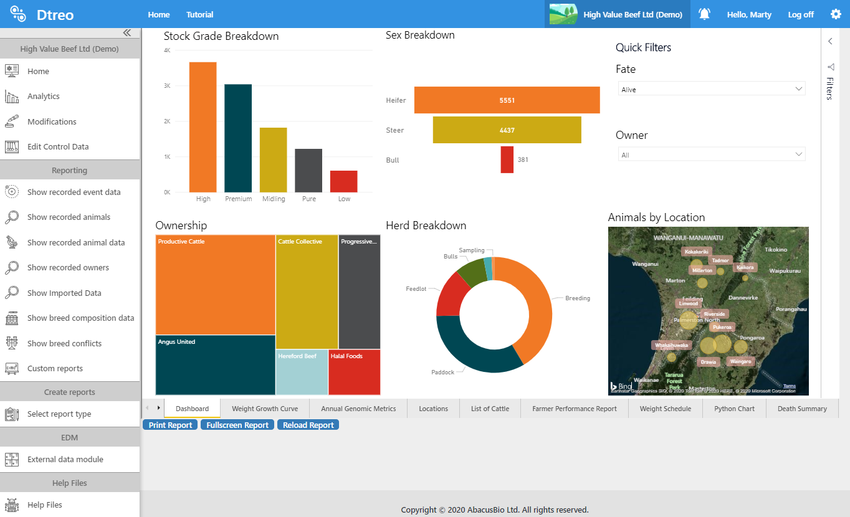Click the Show breed conflicts icon
Image resolution: width=850 pixels, height=517 pixels.
12,343
